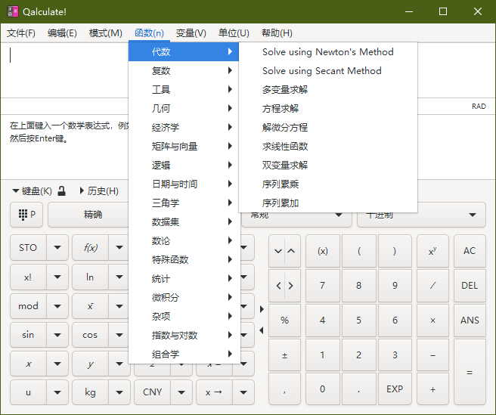Image resolution: width=496 pixels, height=415 pixels.
Task: Click the Qalculate! app icon in title bar
Action: click(x=13, y=11)
